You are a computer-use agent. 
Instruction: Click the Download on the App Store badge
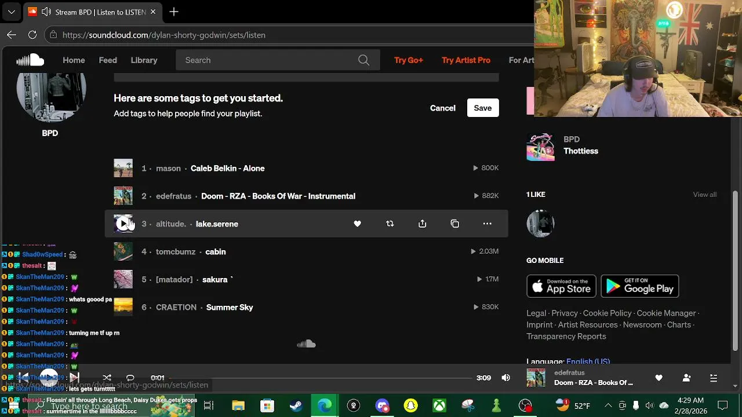(561, 286)
